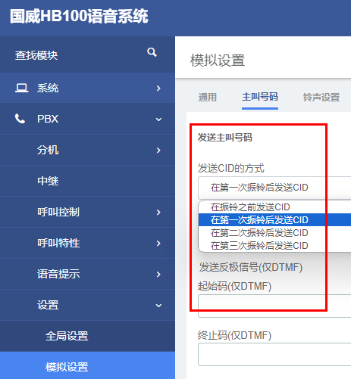Viewport: 351px width, 379px height.
Task: Expand the 系统 menu chevron
Action: coord(158,89)
